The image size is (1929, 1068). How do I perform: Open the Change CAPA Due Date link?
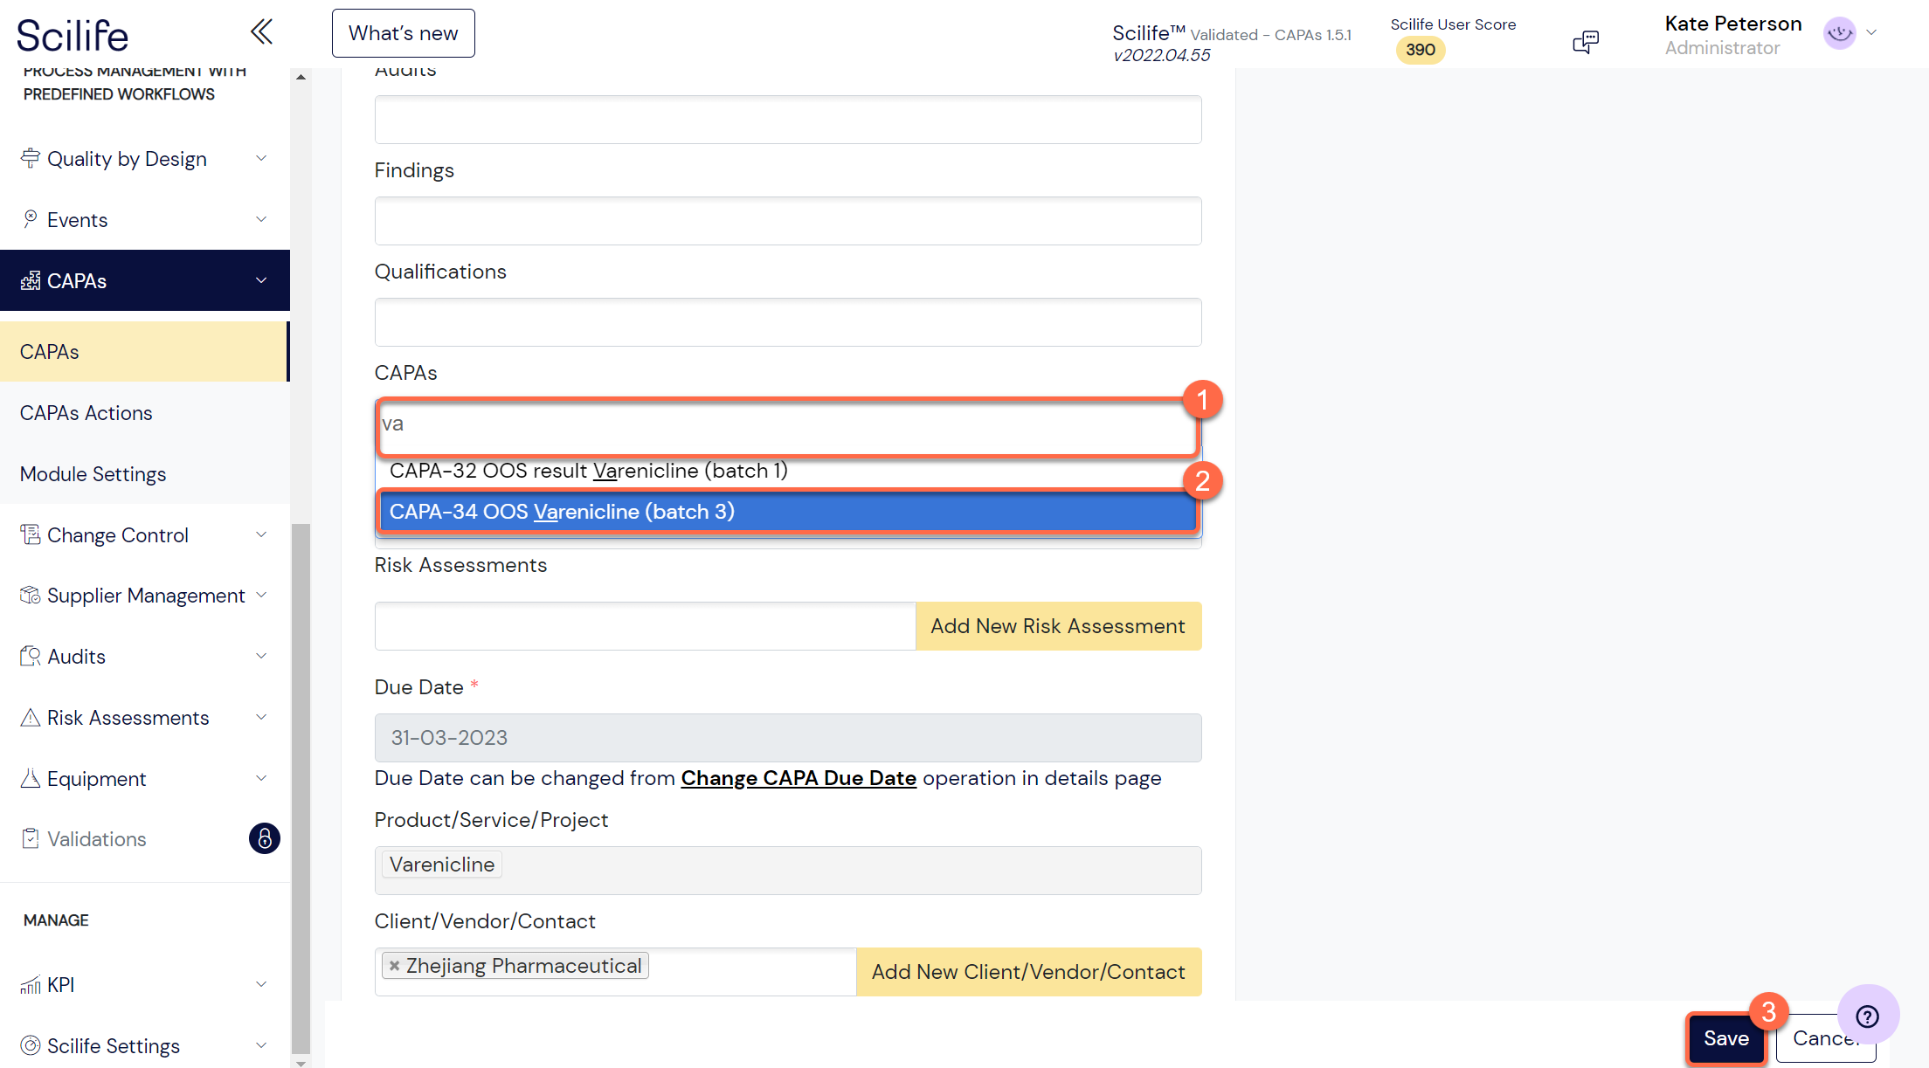click(x=798, y=777)
